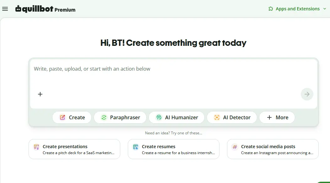Launch the AI Detector tool
The height and width of the screenshot is (183, 330).
pos(232,117)
